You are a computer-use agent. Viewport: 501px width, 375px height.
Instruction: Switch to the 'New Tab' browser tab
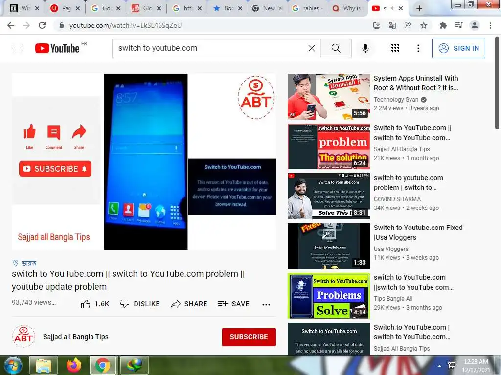pos(268,8)
